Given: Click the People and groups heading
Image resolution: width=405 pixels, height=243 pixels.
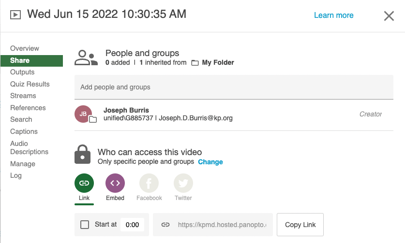Looking at the screenshot, I should (142, 53).
